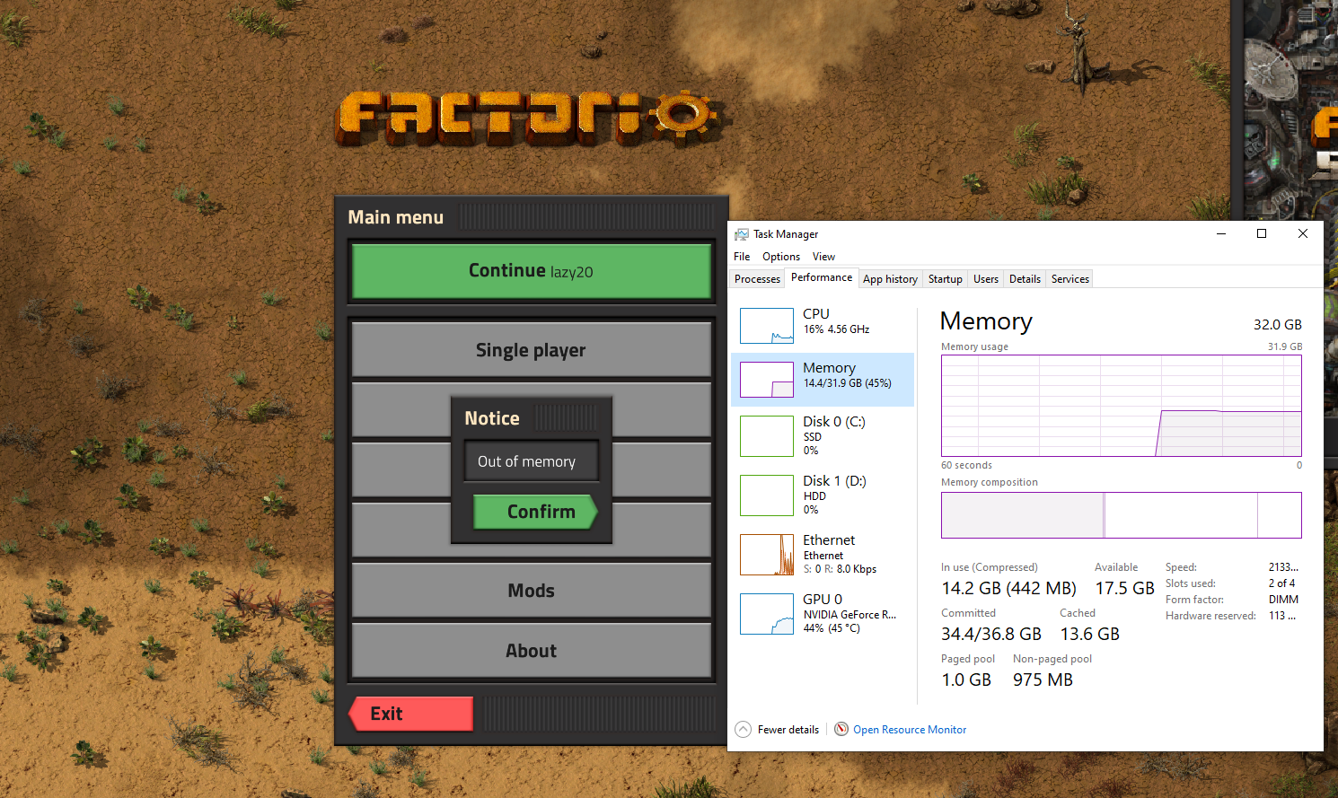The image size is (1338, 798).
Task: Open the File menu in Task Manager
Action: pos(742,257)
